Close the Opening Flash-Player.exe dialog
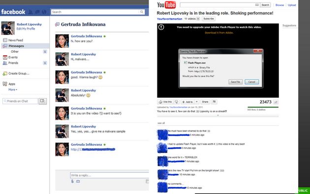 (x=258, y=51)
